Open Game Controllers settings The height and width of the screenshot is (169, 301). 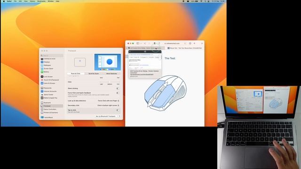(50, 109)
